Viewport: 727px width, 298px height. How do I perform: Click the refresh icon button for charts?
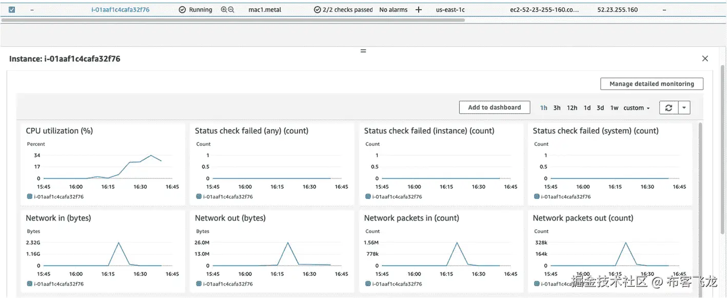[669, 108]
